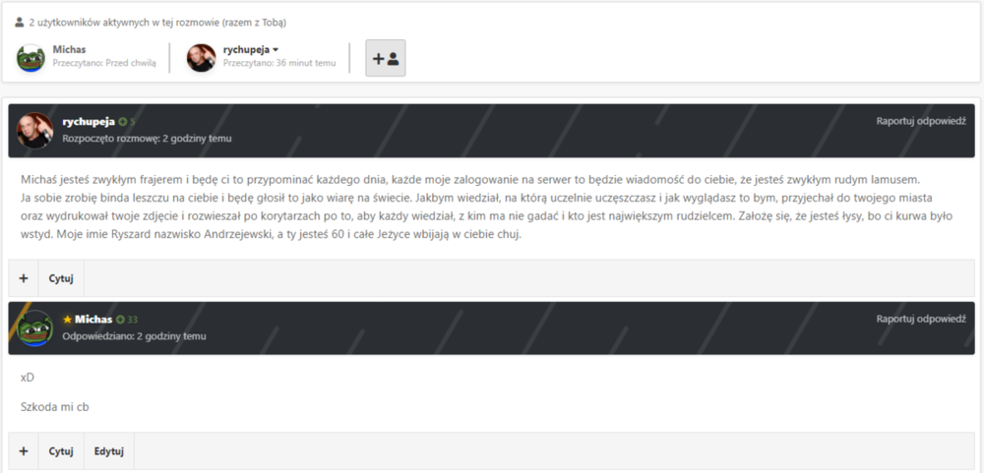Report Michas reply via Raportuj odpowiedź
This screenshot has width=984, height=473.
tap(921, 319)
